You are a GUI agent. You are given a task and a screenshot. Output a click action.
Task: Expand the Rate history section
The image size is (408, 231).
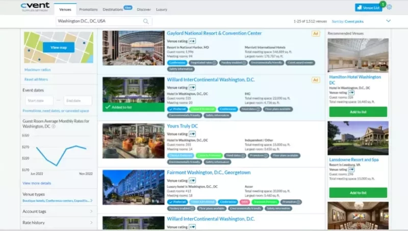click(x=58, y=223)
